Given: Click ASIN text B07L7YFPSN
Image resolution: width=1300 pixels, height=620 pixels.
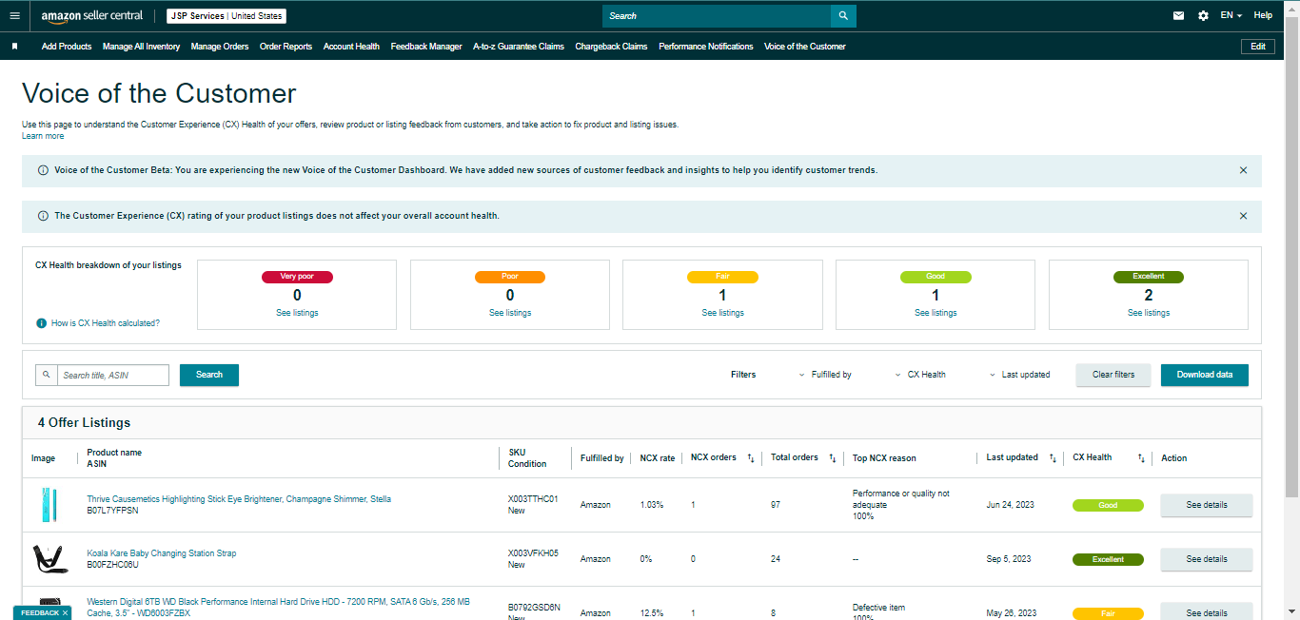Looking at the screenshot, I should (x=112, y=511).
